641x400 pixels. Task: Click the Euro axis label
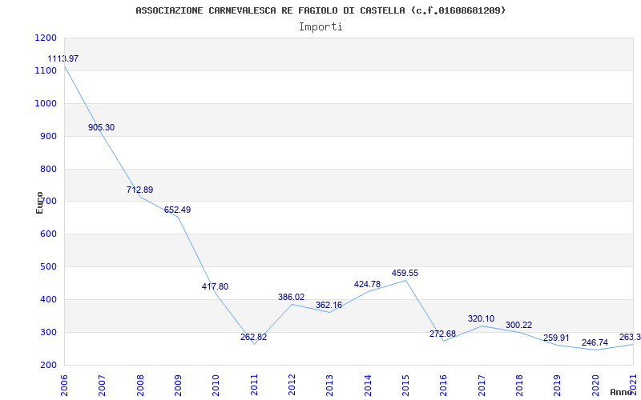pyautogui.click(x=39, y=203)
